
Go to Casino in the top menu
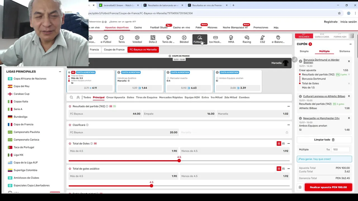[138, 28]
